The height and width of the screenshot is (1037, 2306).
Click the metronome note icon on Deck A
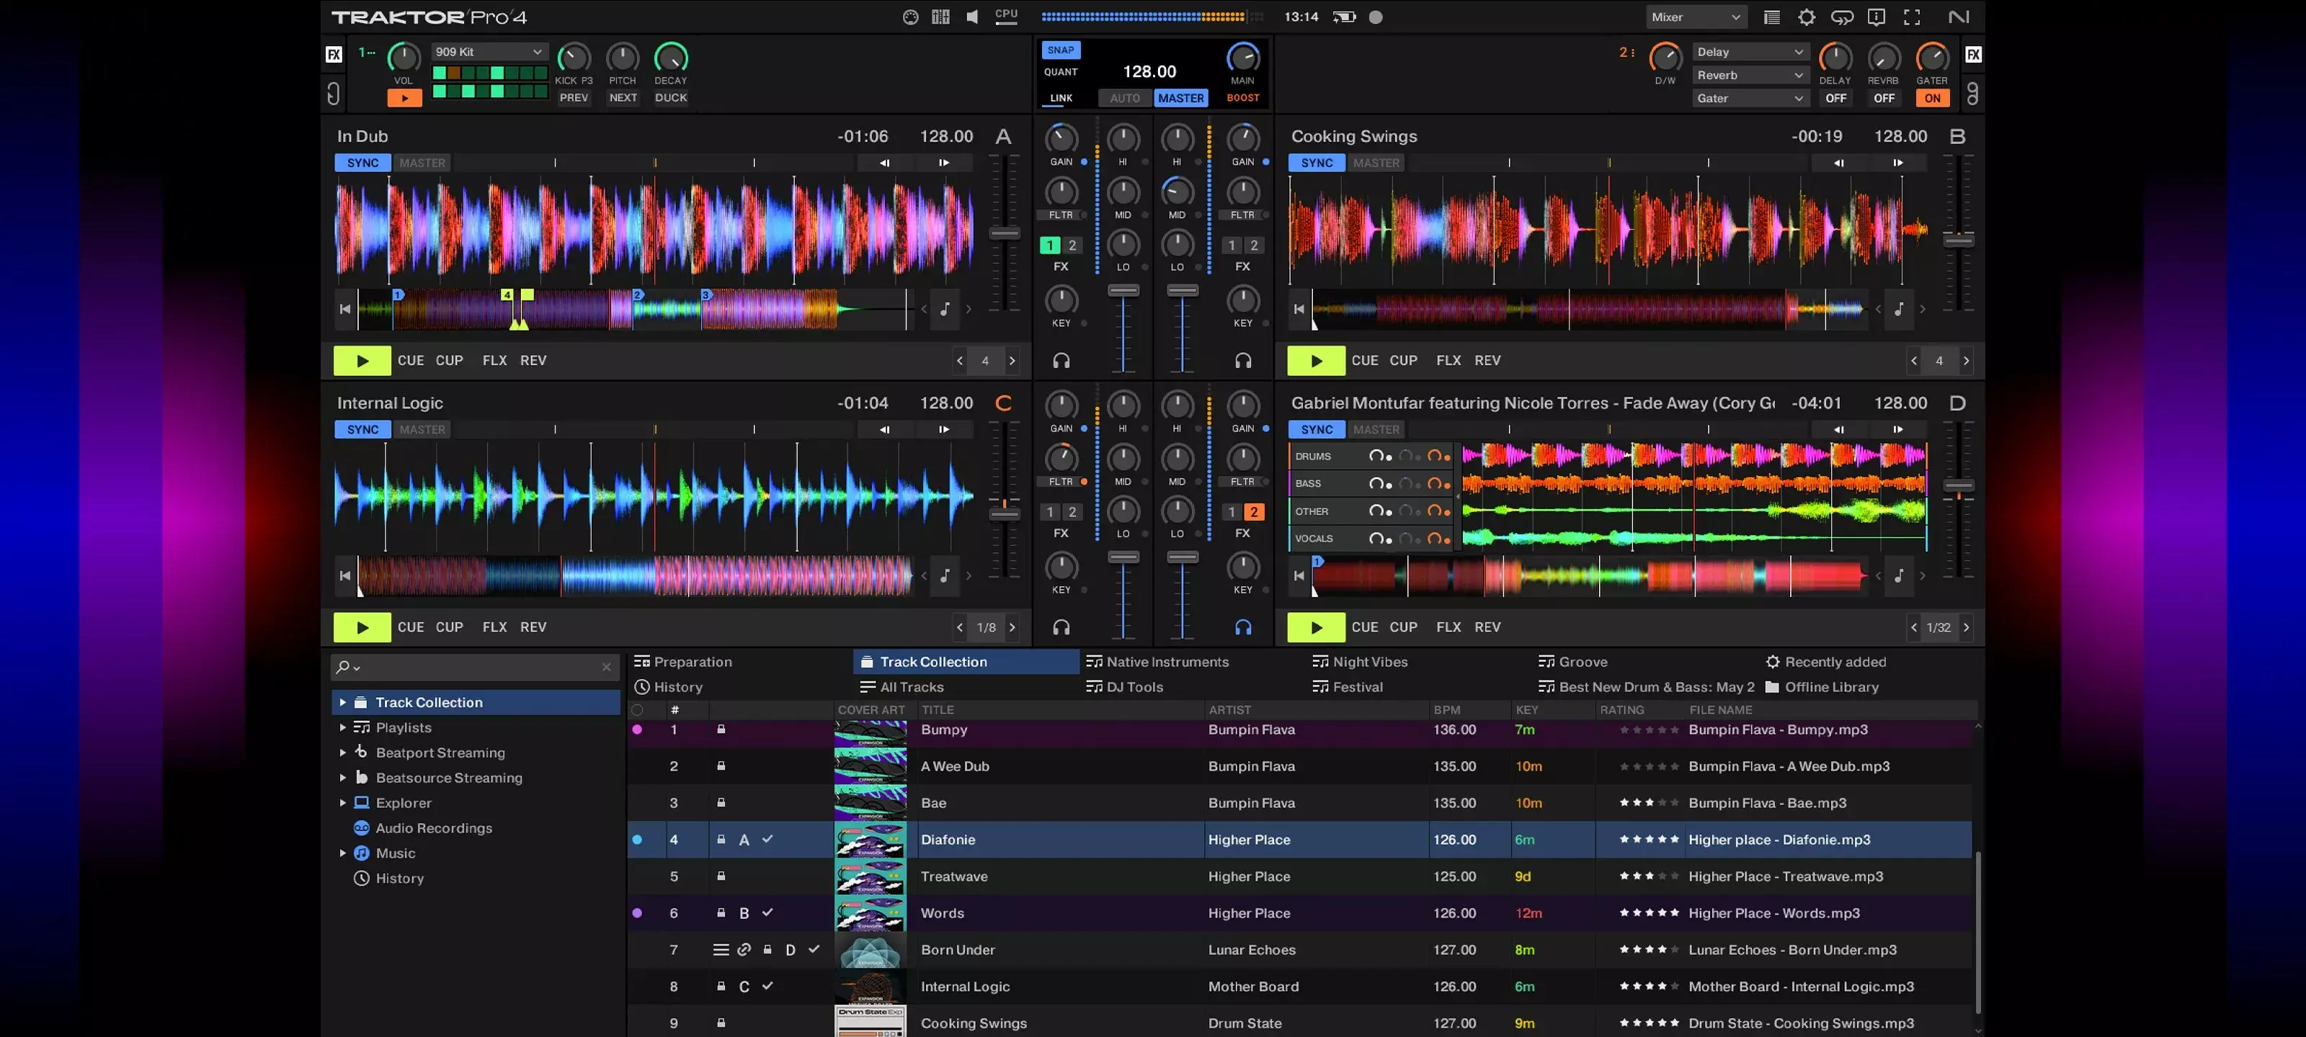pos(945,309)
